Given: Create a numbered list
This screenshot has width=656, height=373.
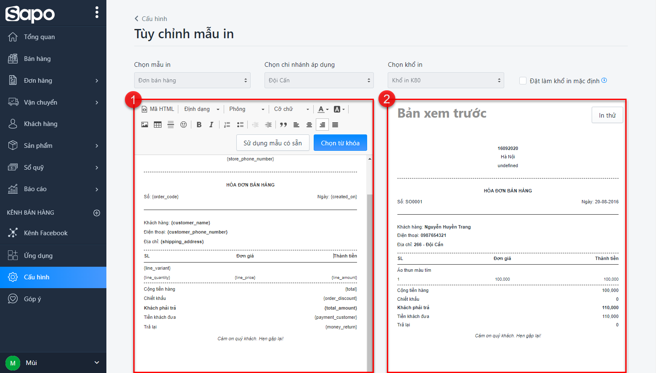Looking at the screenshot, I should pyautogui.click(x=227, y=125).
